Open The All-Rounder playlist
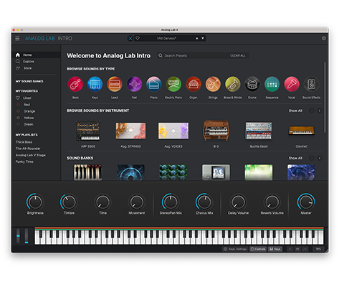The image size is (339, 287). click(28, 149)
